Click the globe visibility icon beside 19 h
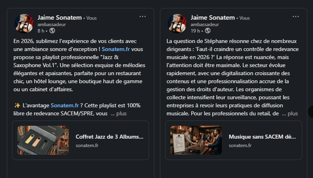 click(x=208, y=31)
